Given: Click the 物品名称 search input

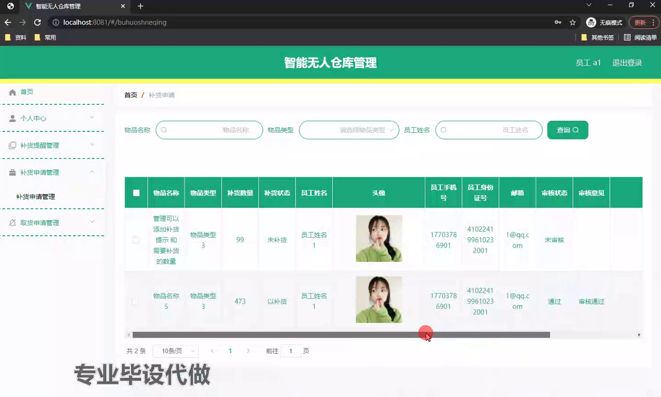Looking at the screenshot, I should pyautogui.click(x=209, y=130).
